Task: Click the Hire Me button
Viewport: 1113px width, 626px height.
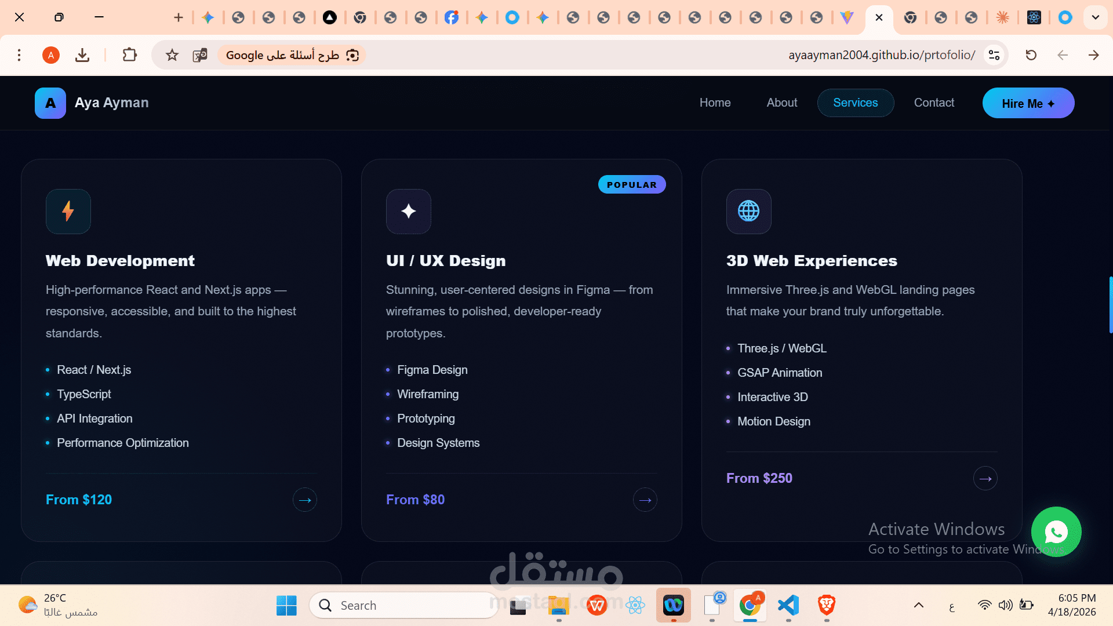Action: (1028, 103)
